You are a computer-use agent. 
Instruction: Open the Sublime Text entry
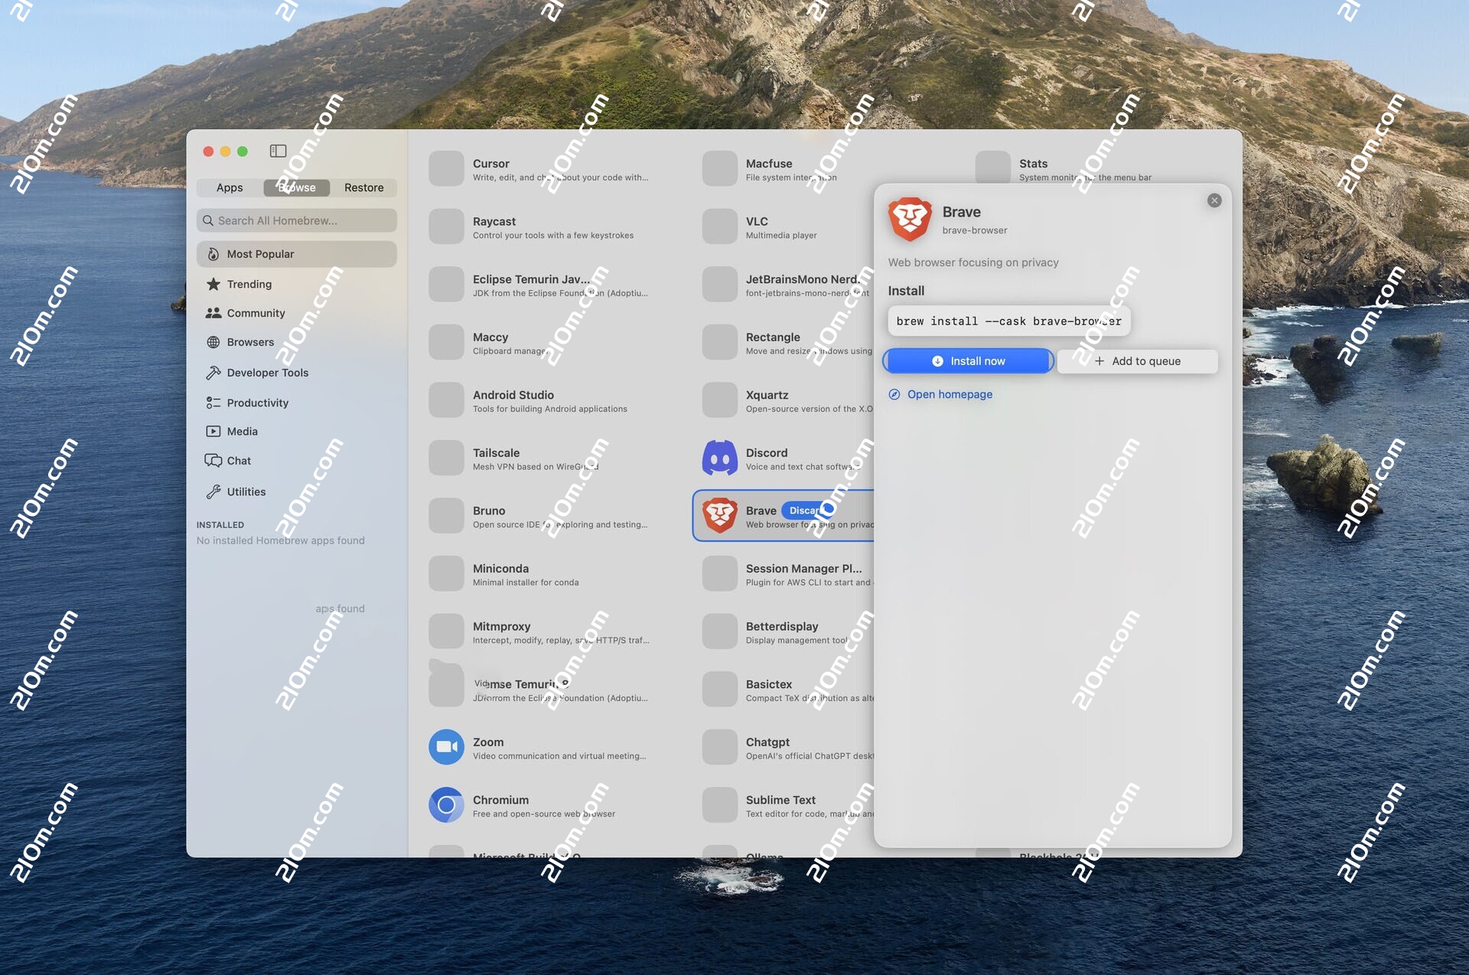pos(786,805)
